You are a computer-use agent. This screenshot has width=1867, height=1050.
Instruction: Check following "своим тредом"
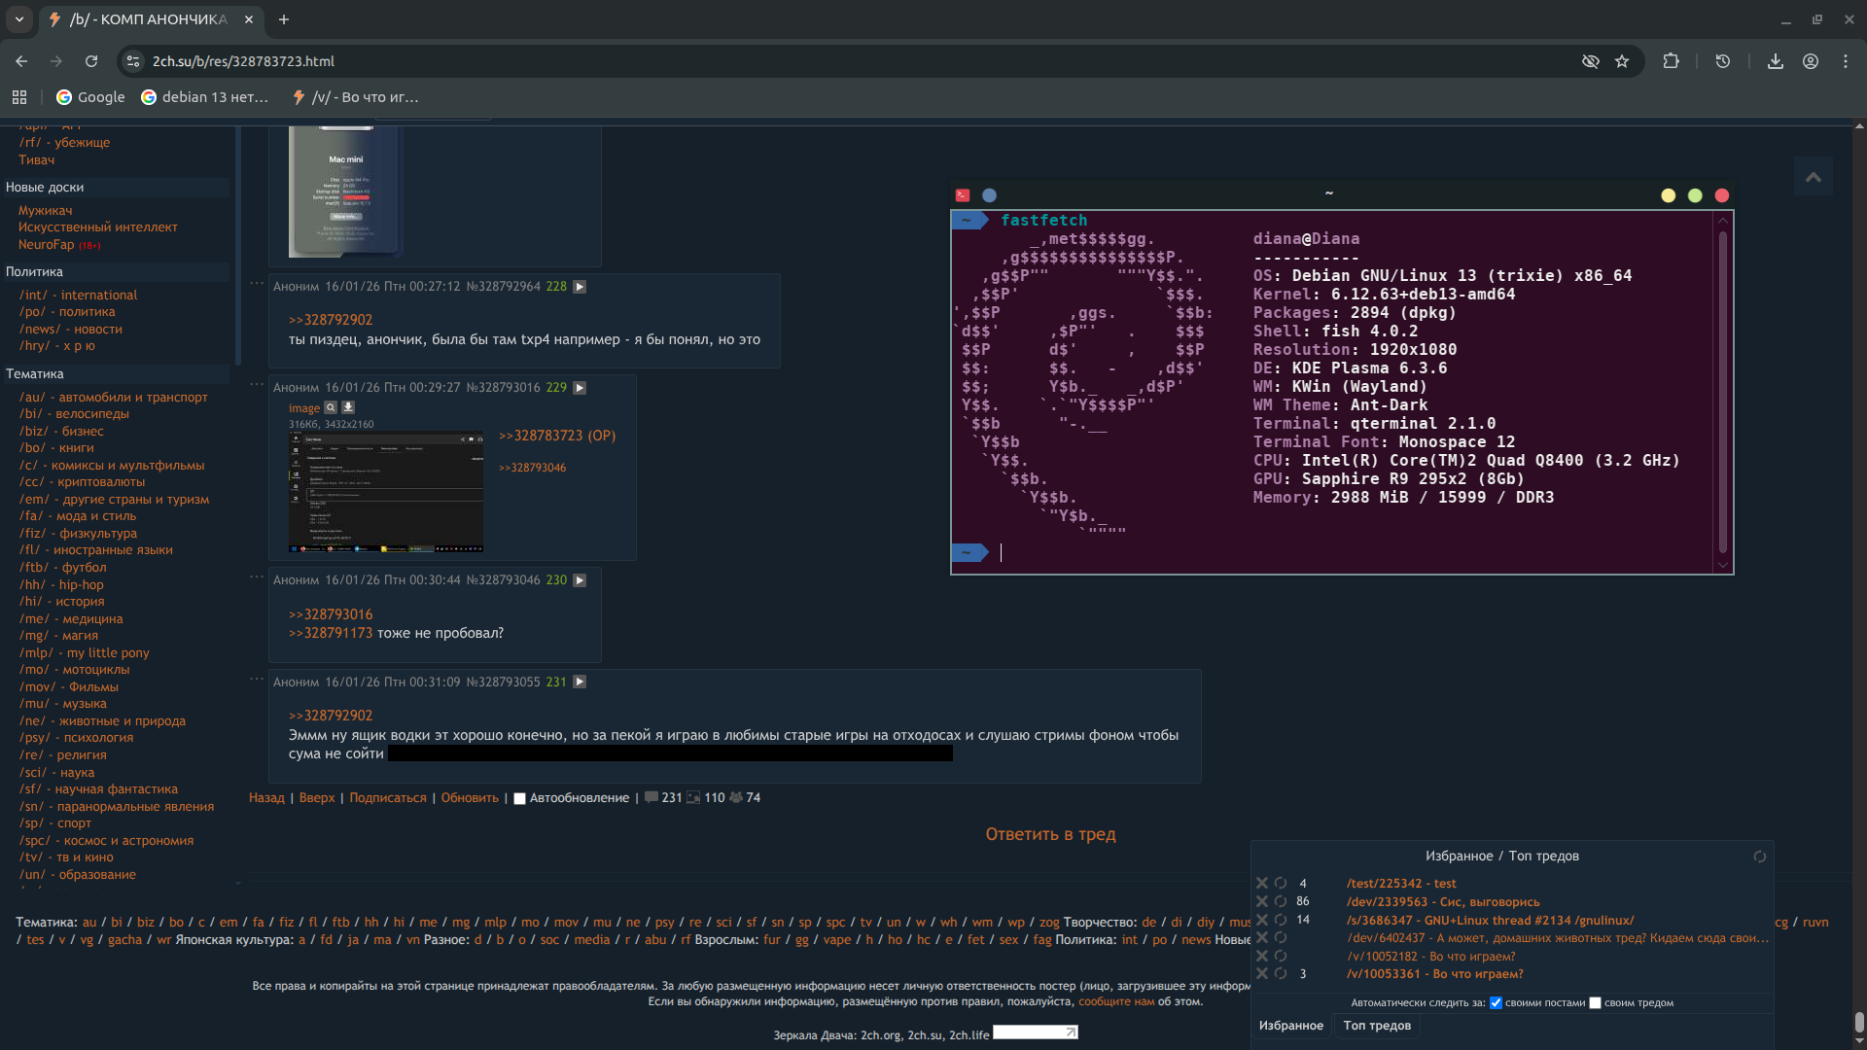click(1595, 1003)
